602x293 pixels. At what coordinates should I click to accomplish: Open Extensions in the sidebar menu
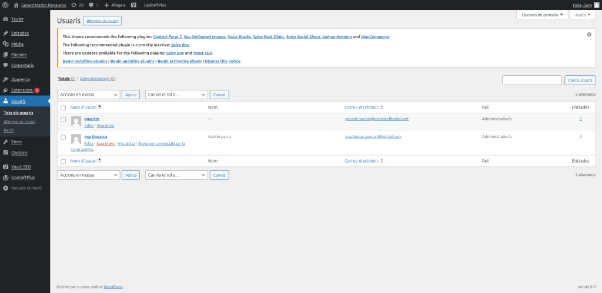(22, 90)
